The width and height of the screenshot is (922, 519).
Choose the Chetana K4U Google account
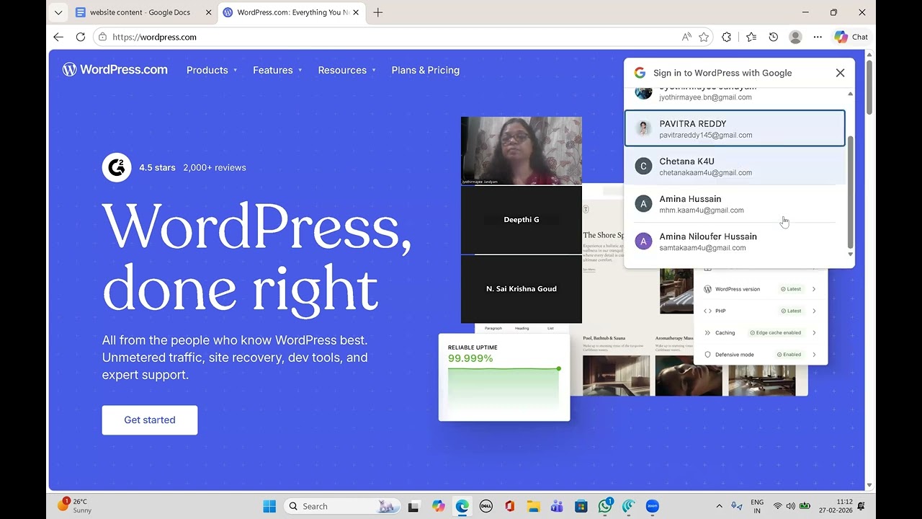(x=734, y=167)
